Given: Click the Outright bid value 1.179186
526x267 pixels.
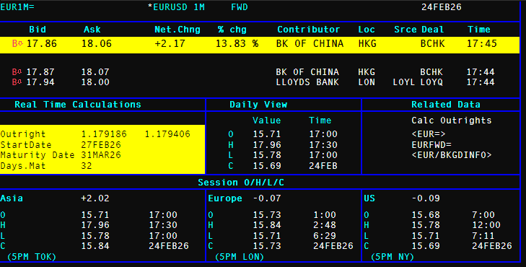Looking at the screenshot, I should click(104, 134).
